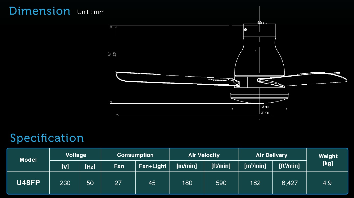Select the Voltage column header
Viewport: 354px width, 198px height.
tap(76, 155)
